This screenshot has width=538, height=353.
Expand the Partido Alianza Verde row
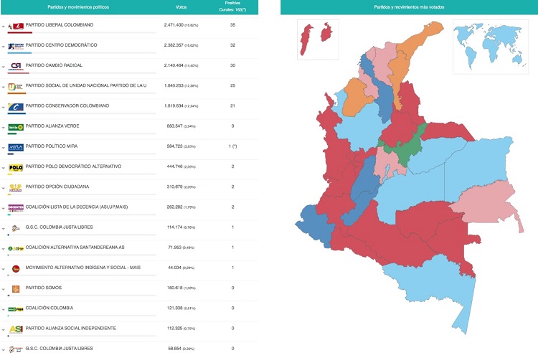point(4,128)
